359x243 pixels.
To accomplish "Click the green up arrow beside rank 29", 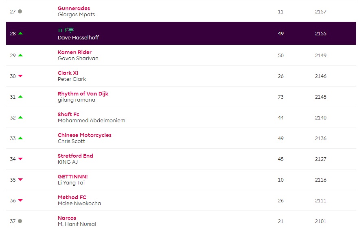I will [20, 55].
